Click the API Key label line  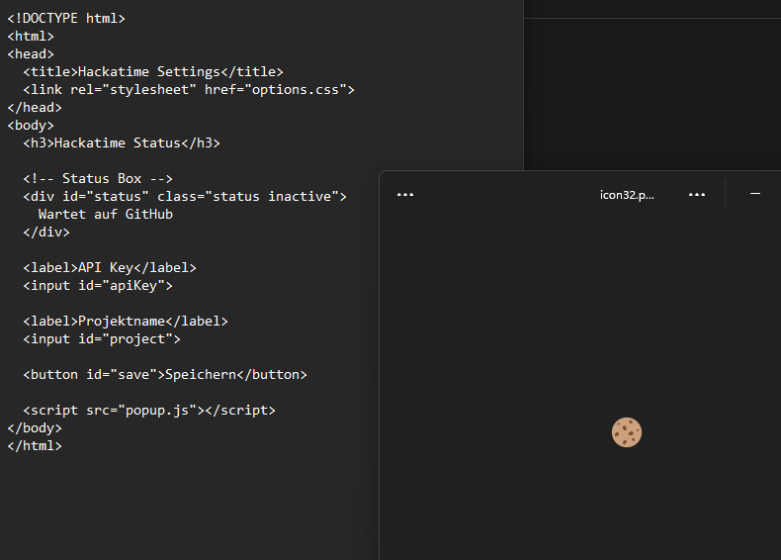coord(110,268)
